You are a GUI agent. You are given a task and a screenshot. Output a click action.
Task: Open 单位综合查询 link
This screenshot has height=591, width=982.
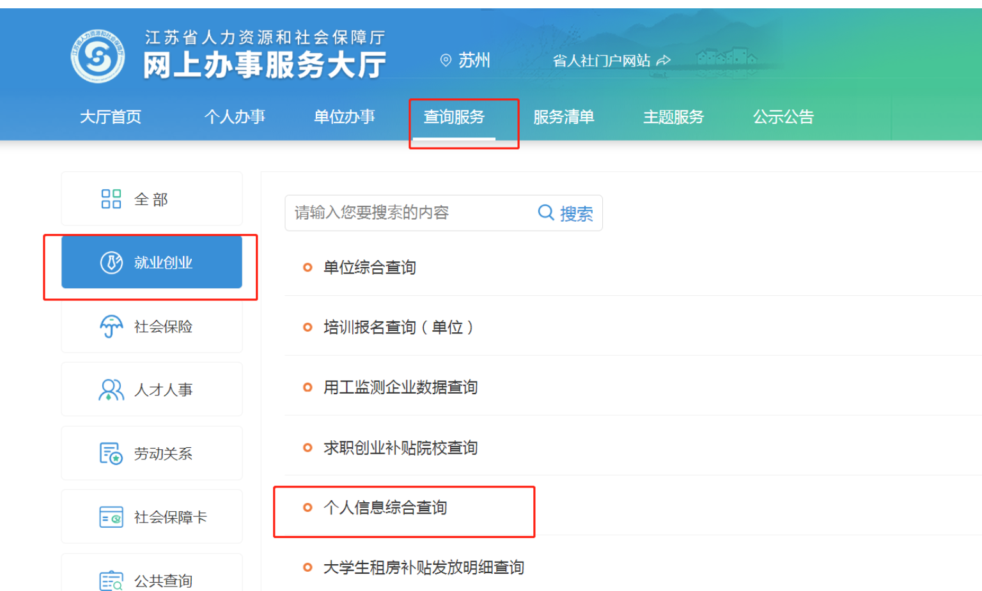[370, 268]
